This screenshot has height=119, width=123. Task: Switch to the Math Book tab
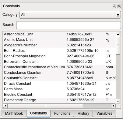pos(14,113)
